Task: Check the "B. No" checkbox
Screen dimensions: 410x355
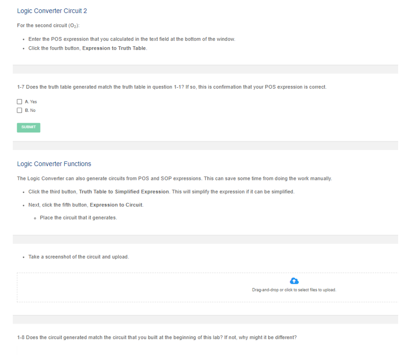Action: coord(19,110)
